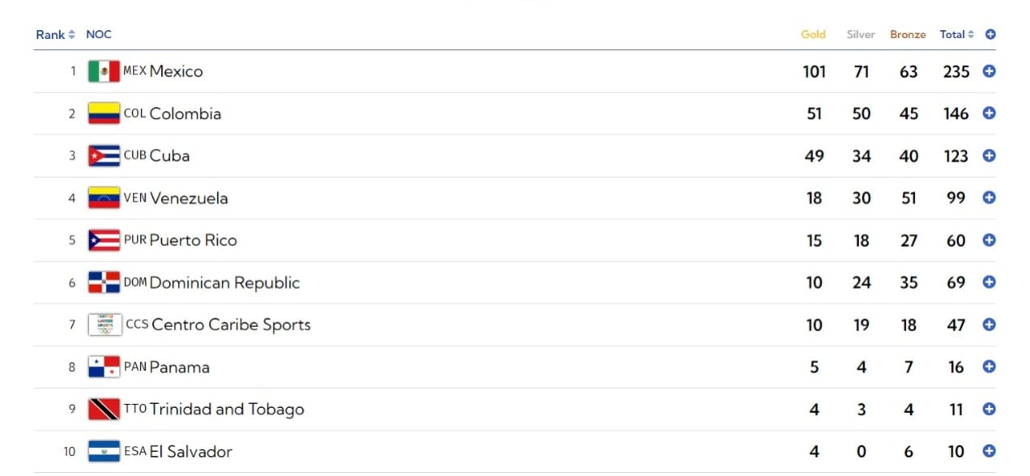Click the Silver column header
1030x476 pixels.
(861, 35)
